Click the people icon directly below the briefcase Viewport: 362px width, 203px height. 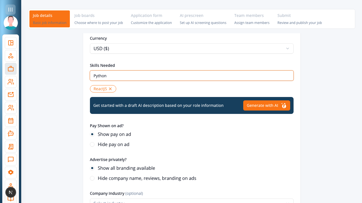pos(11,82)
